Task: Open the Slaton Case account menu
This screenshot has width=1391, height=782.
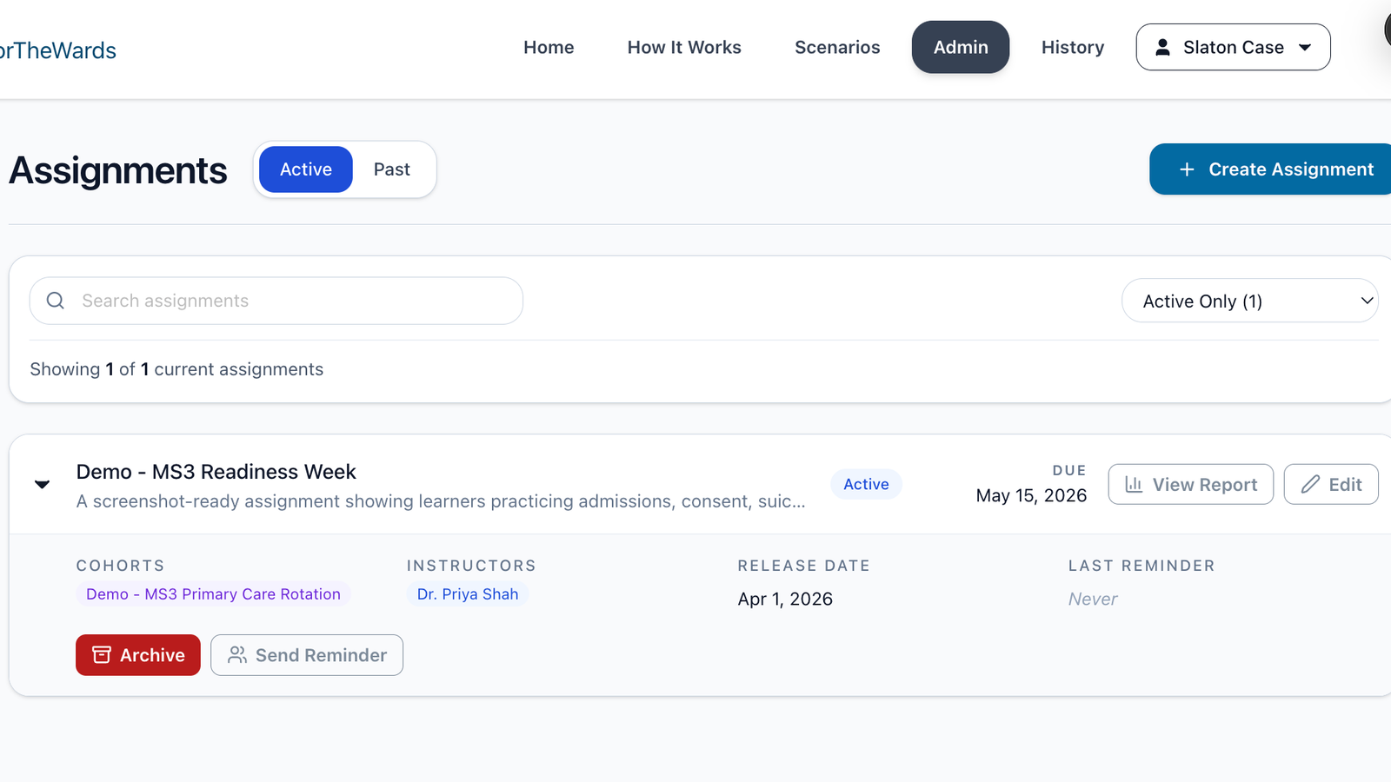Action: (1233, 47)
